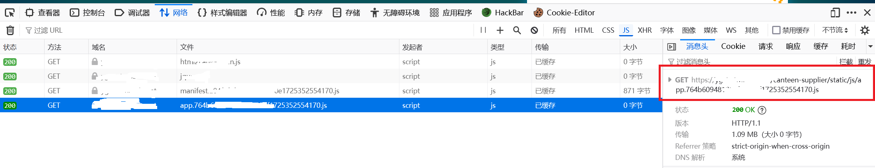
Task: Sort by 大小 size column header
Action: [x=641, y=47]
